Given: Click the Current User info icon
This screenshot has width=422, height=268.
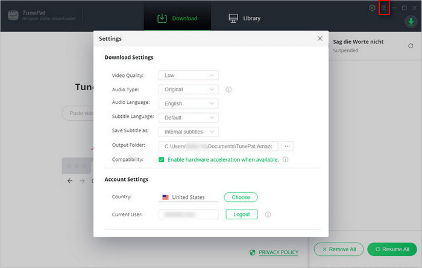Looking at the screenshot, I should coord(268,215).
